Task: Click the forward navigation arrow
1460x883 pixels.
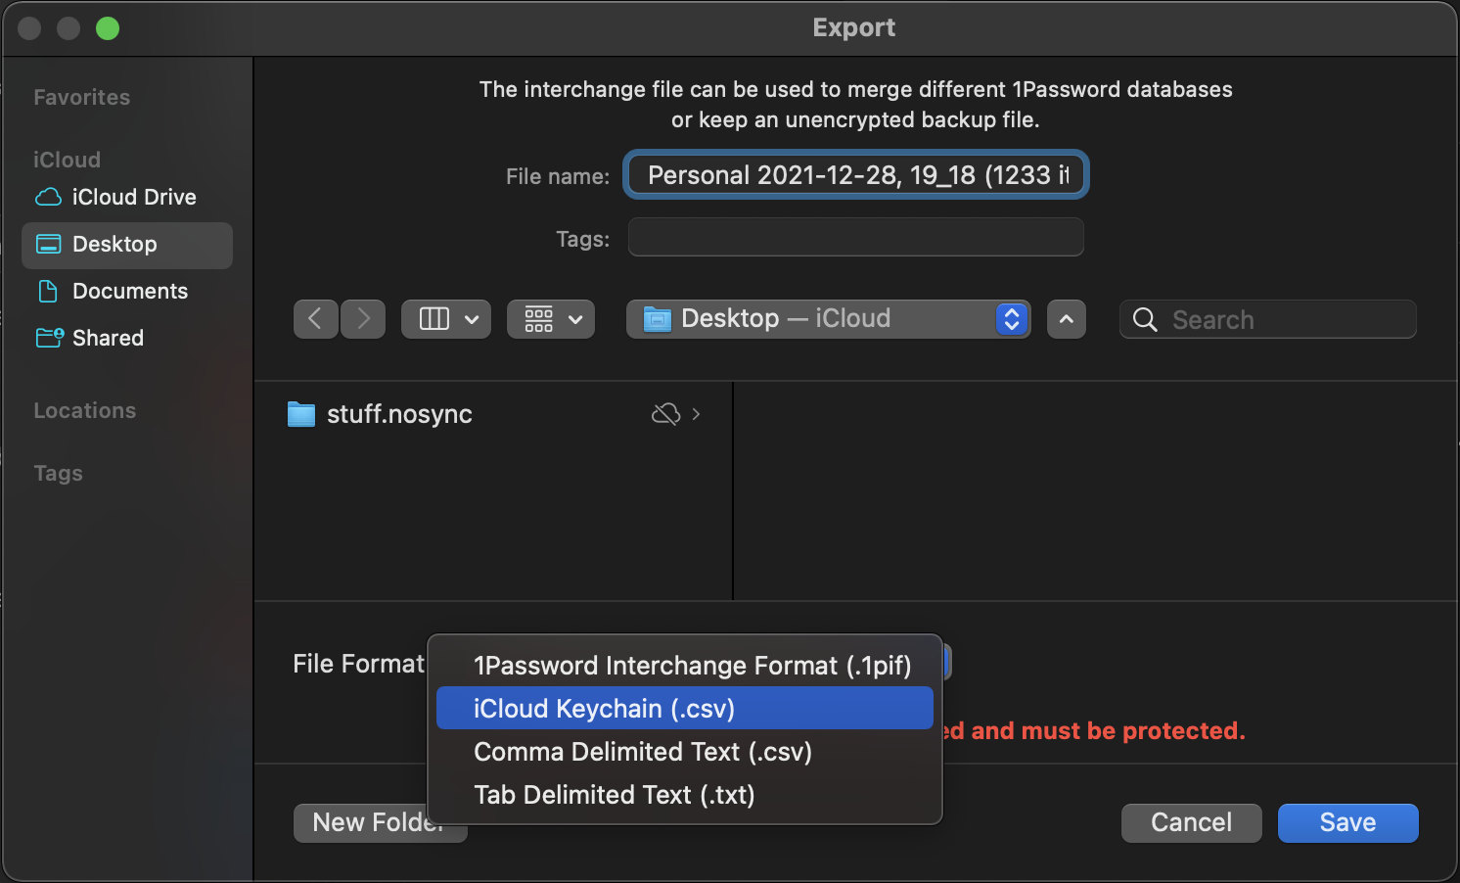Action: point(363,319)
